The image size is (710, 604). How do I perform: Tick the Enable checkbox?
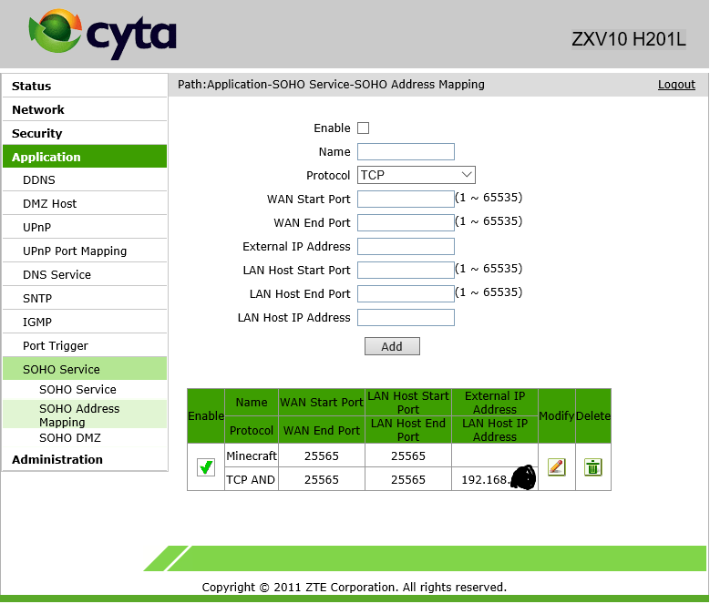[363, 128]
